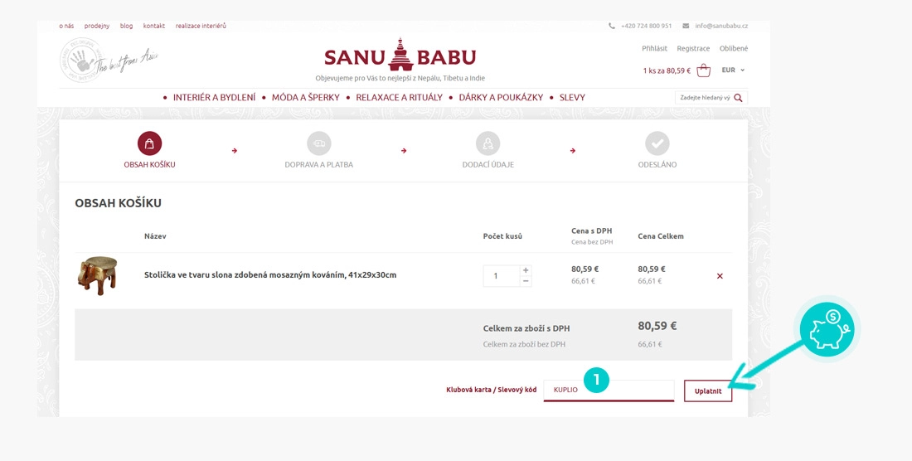
Task: Click the search magnifier icon
Action: [x=738, y=98]
